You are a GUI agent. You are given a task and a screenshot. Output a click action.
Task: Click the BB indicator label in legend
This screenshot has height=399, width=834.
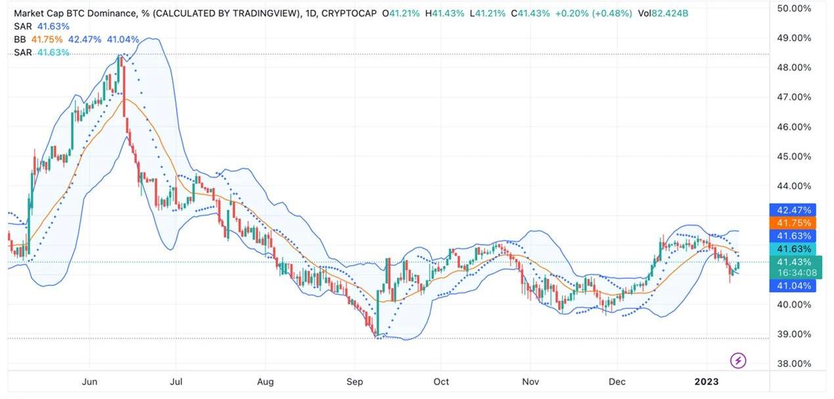pyautogui.click(x=20, y=39)
